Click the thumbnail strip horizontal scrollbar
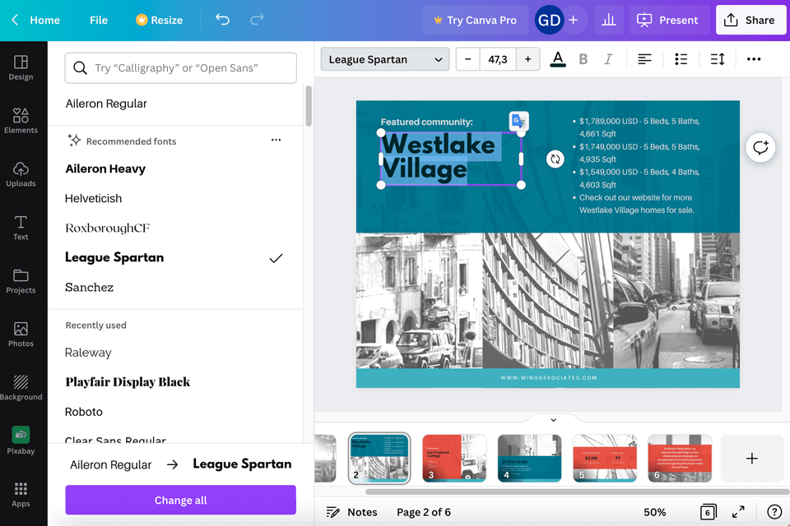The height and width of the screenshot is (526, 790). pos(577,491)
